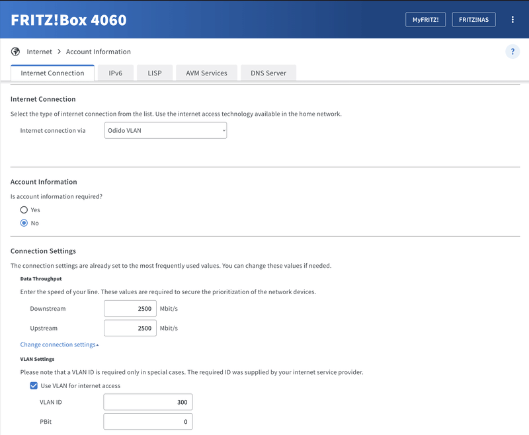Open the three-dot overflow menu
The image size is (529, 435).
[x=513, y=19]
